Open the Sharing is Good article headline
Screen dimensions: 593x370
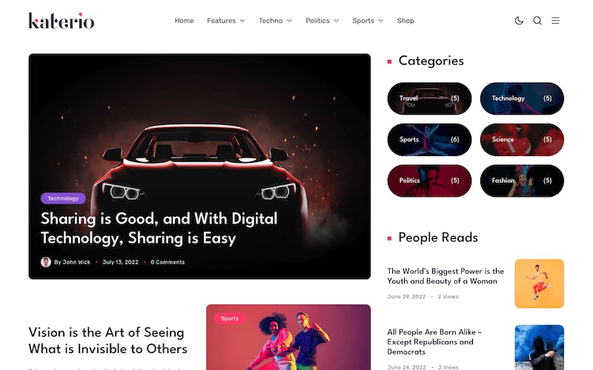click(x=159, y=229)
